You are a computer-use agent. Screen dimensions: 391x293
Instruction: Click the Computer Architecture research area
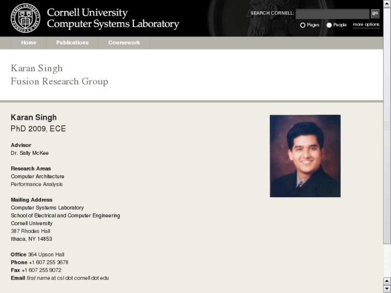pyautogui.click(x=38, y=176)
